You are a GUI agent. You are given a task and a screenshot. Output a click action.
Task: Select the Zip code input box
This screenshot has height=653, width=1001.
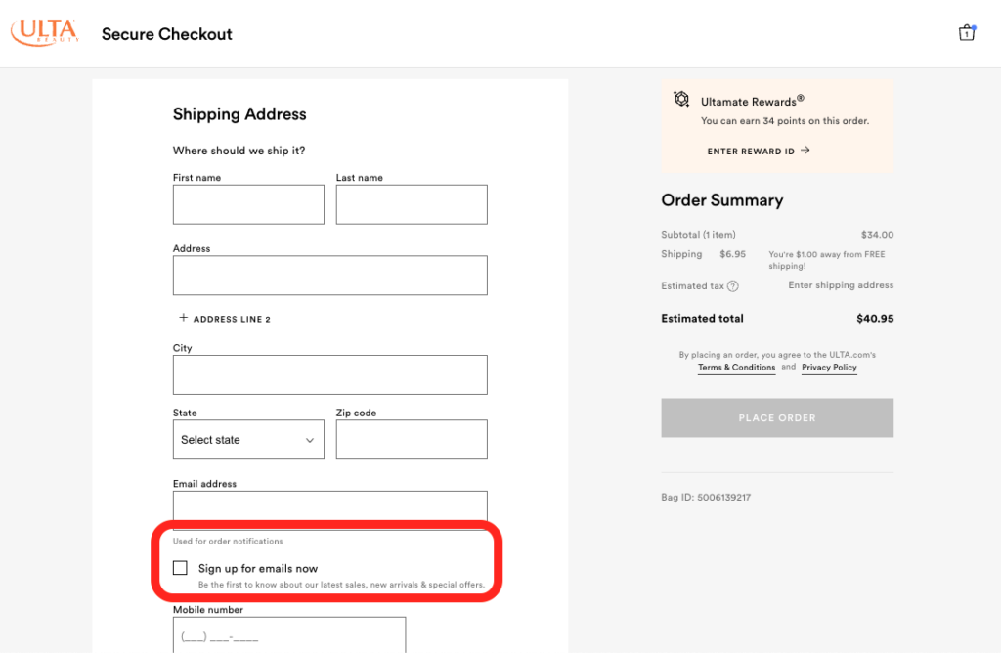pyautogui.click(x=412, y=440)
